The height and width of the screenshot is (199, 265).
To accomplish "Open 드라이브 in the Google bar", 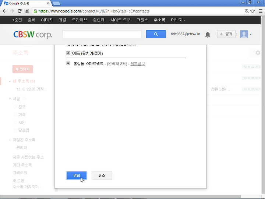I will tap(79, 20).
